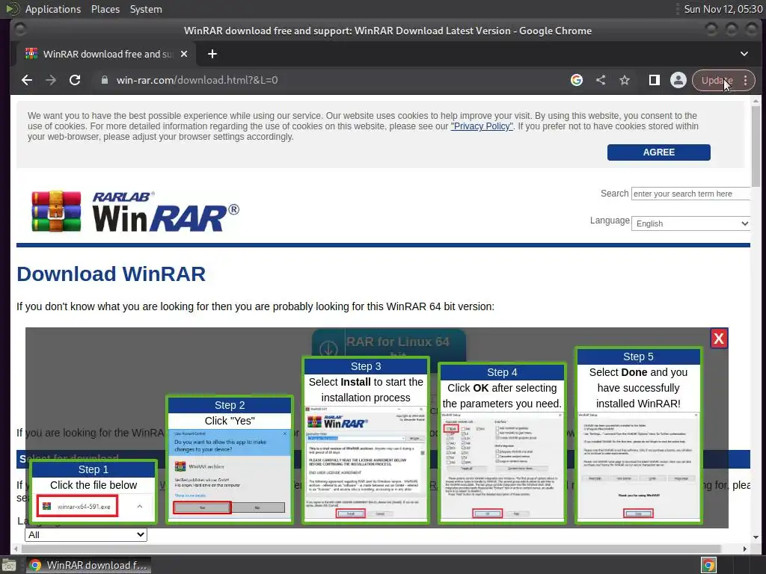The height and width of the screenshot is (574, 766).
Task: Click the show desktop icon in taskbar
Action: coord(9,565)
